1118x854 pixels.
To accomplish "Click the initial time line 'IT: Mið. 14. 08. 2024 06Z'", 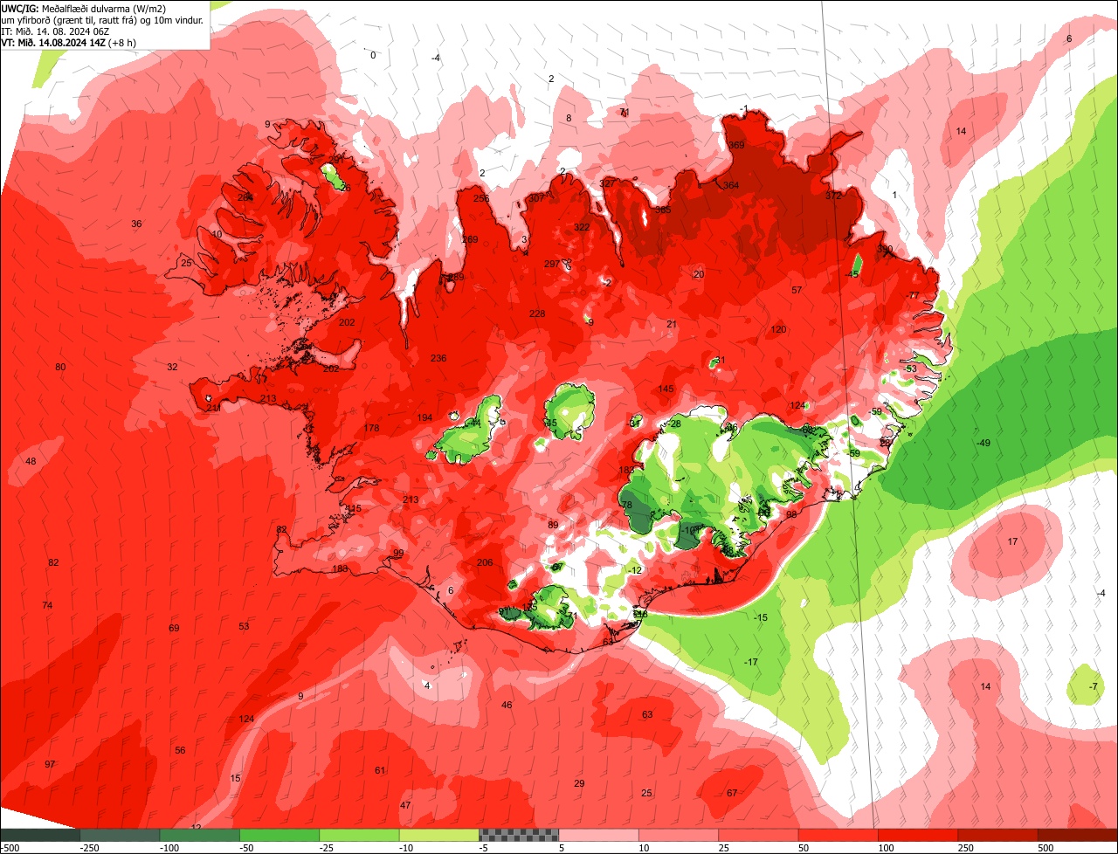I will click(55, 31).
